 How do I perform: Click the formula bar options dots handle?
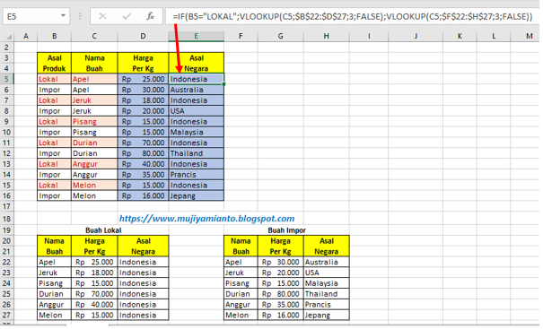[80, 16]
